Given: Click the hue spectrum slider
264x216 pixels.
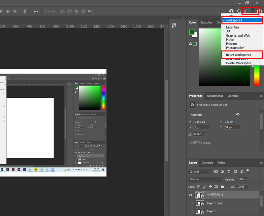Looking at the screenshot, I should coord(257,76).
